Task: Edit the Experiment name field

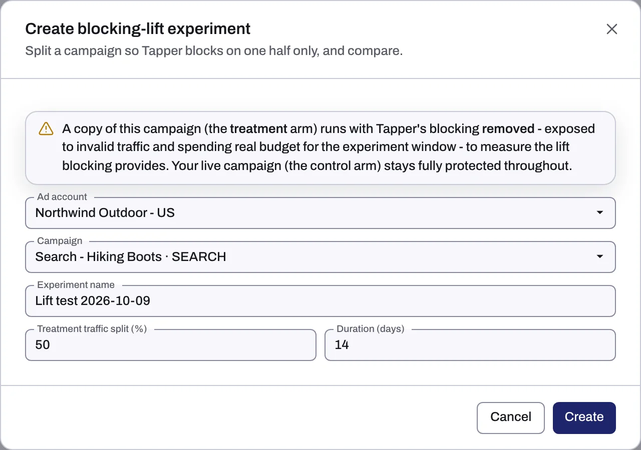Action: pyautogui.click(x=320, y=301)
